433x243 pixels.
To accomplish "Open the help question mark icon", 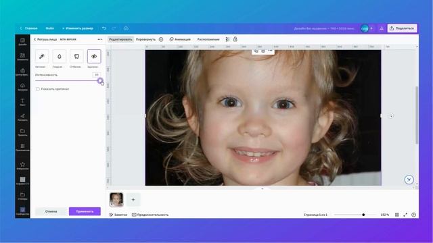I will pyautogui.click(x=413, y=215).
